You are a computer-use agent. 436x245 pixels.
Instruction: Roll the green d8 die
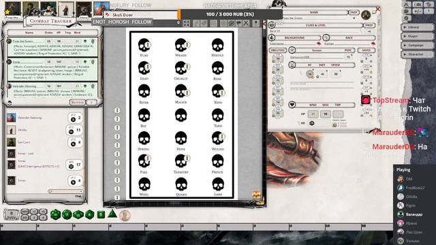(89, 214)
